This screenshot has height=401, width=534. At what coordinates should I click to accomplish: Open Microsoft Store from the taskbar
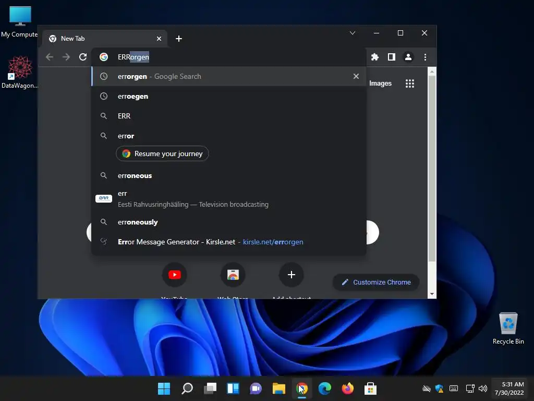(370, 388)
